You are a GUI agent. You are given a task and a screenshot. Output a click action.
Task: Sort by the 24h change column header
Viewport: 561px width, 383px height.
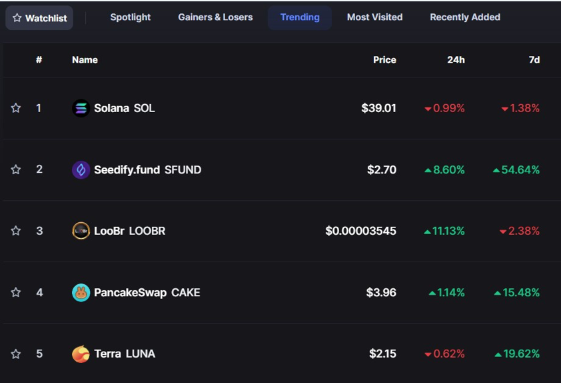pyautogui.click(x=456, y=60)
